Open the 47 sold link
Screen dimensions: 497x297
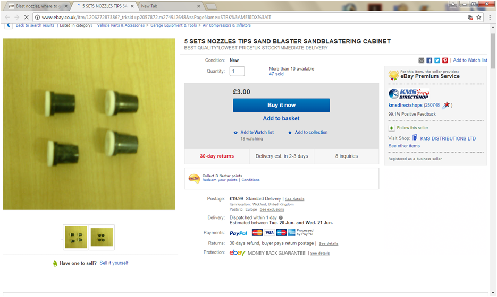[x=276, y=74]
